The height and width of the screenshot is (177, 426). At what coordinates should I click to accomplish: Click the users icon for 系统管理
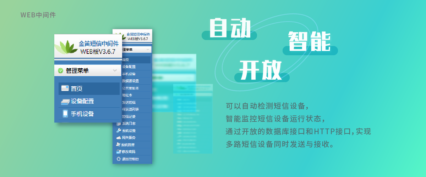tap(119, 145)
